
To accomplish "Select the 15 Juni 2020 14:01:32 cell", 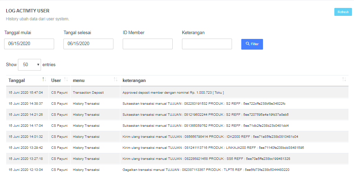I will [27, 136].
